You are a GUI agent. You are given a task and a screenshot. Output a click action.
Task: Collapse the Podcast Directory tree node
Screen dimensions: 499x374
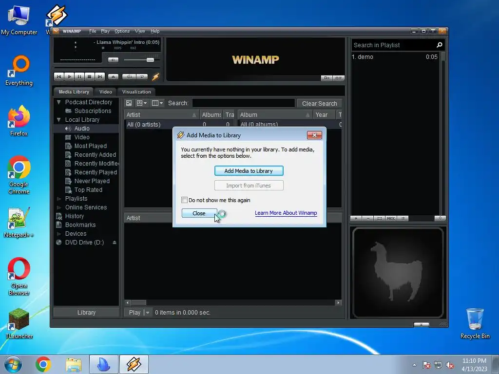tap(58, 102)
